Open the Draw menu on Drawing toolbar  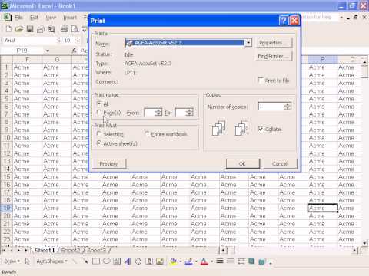click(x=12, y=261)
